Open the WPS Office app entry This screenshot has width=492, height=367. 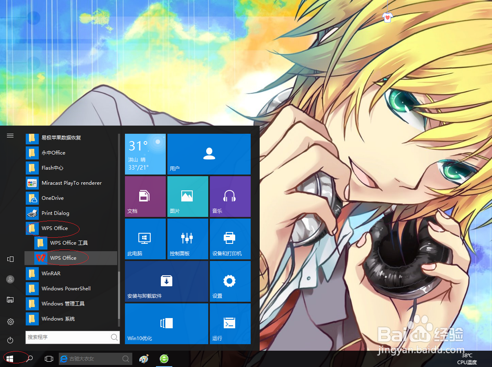(x=71, y=258)
